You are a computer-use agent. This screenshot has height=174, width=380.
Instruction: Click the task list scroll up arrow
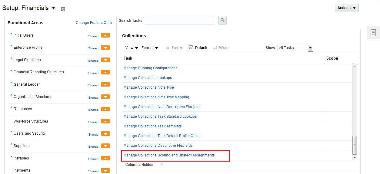point(355,66)
